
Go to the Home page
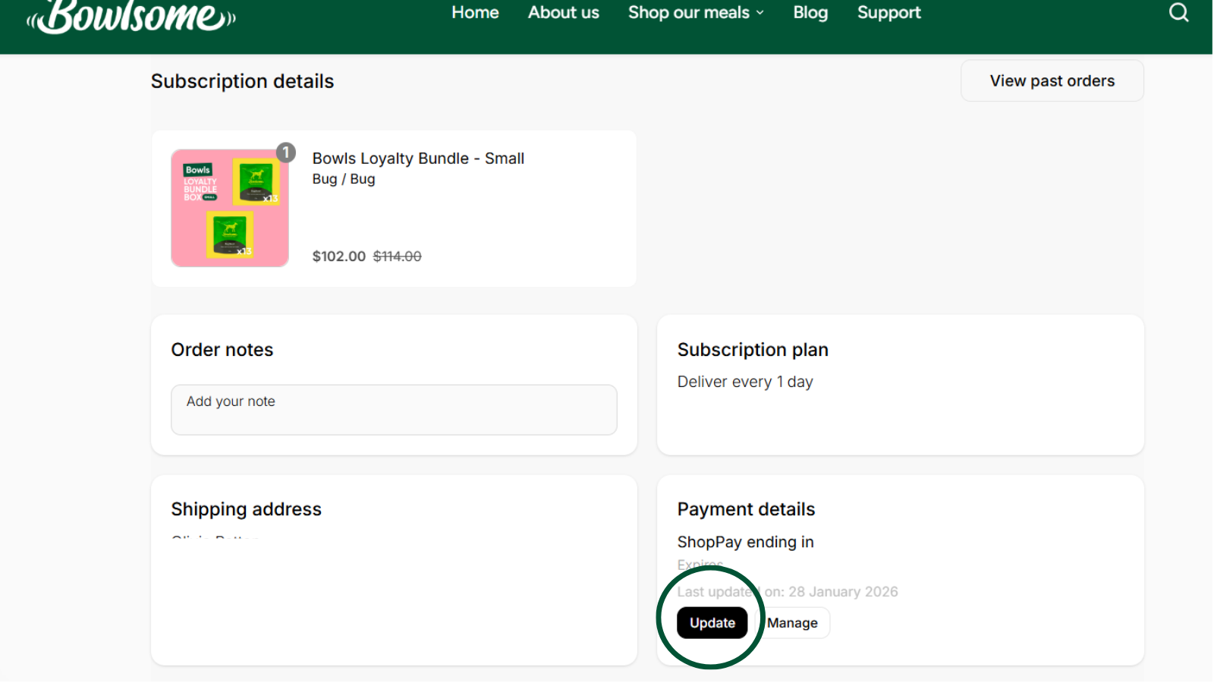coord(475,13)
